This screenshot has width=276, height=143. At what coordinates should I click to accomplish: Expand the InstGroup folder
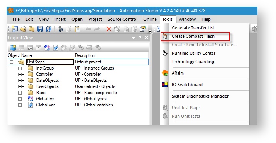click(x=20, y=68)
